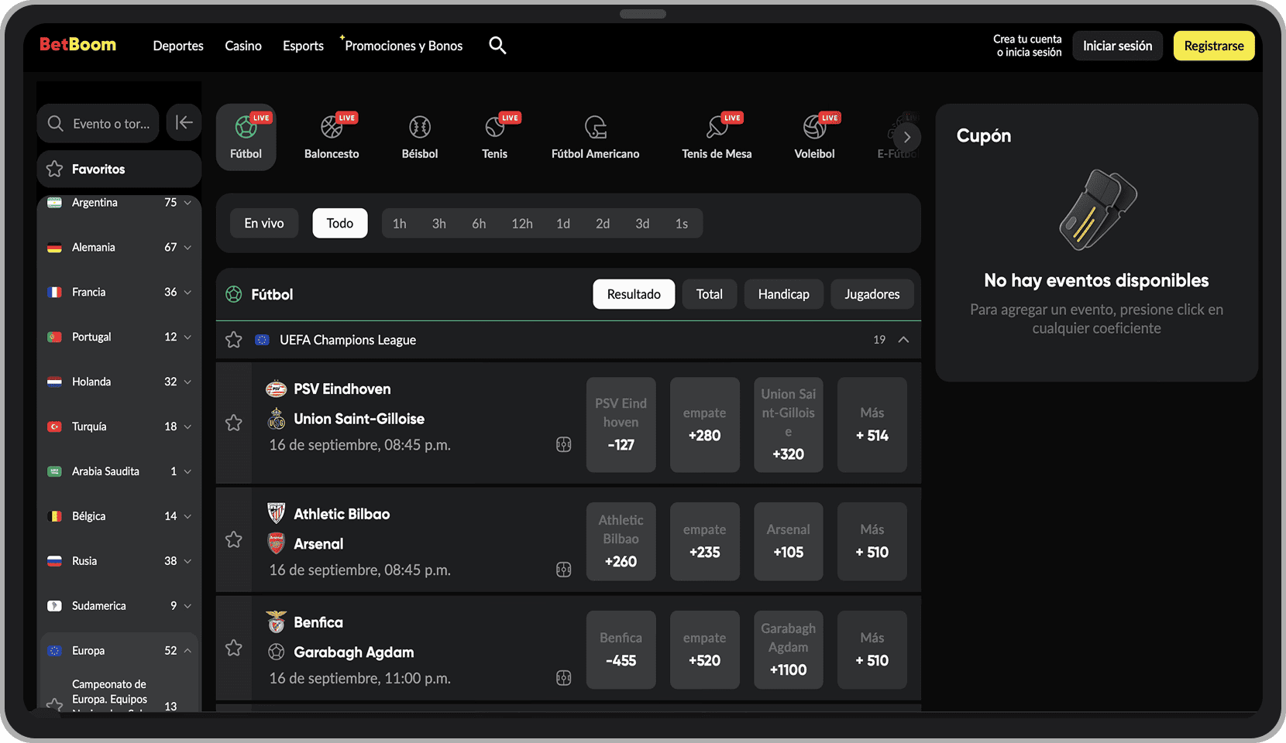Bet on Union Saint-Gilloise at +320
The width and height of the screenshot is (1286, 743).
[x=788, y=425]
